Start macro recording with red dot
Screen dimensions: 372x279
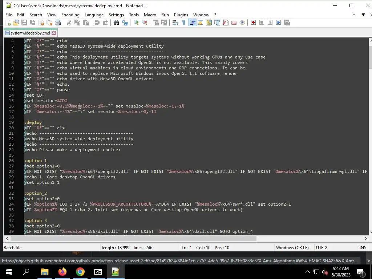[253, 23]
